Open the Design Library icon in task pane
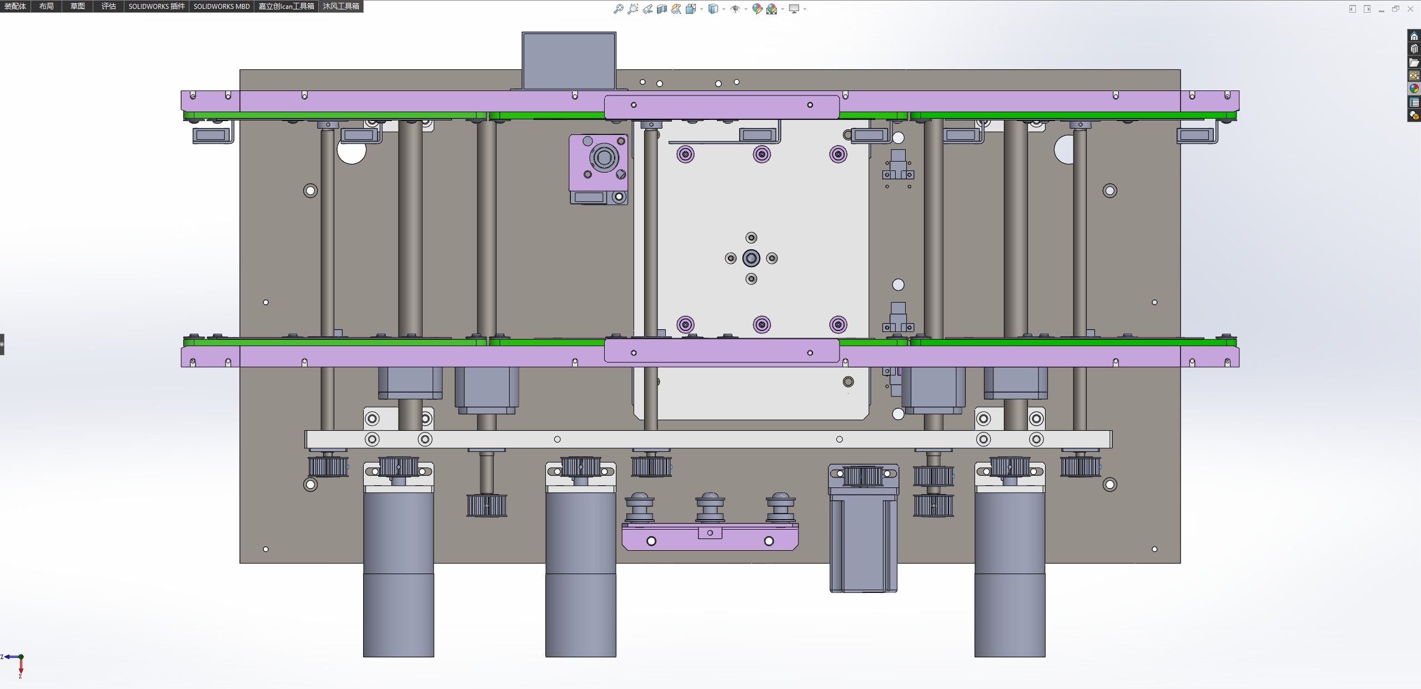 point(1414,49)
